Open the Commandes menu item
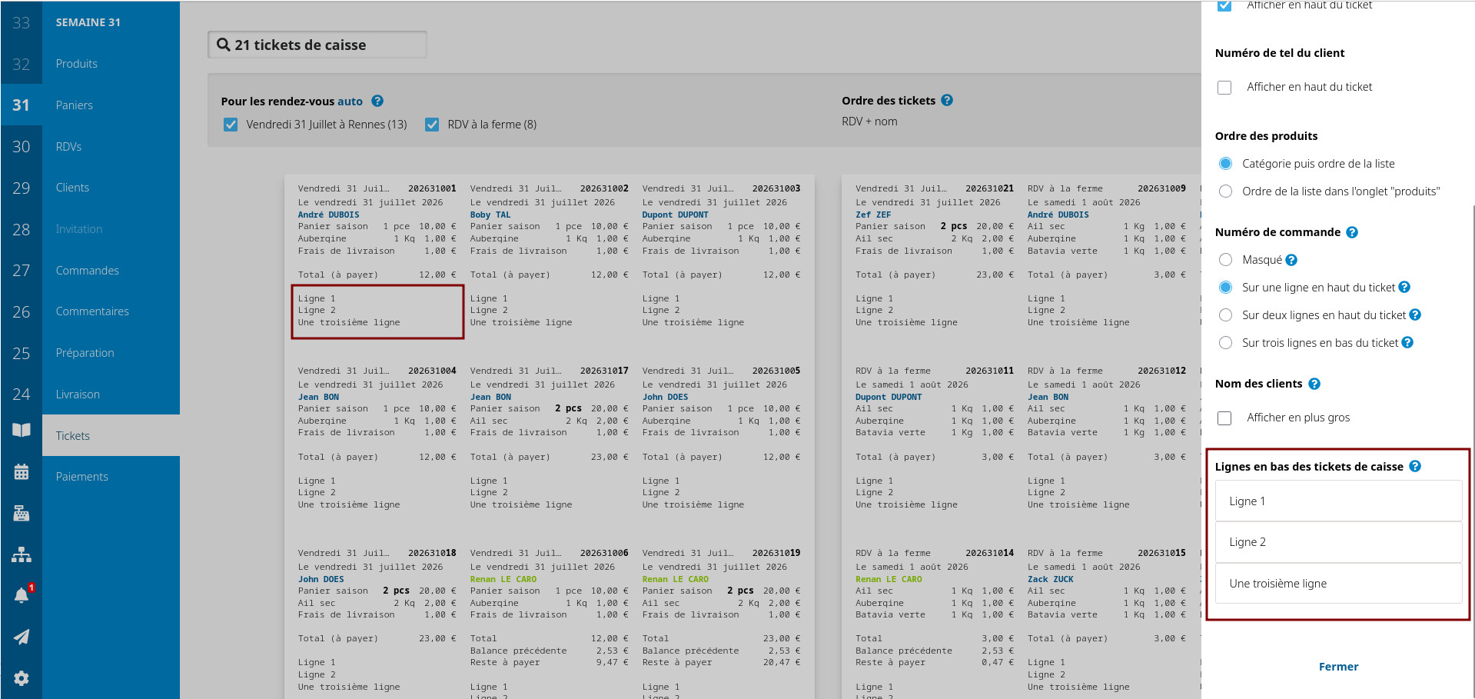 [88, 271]
